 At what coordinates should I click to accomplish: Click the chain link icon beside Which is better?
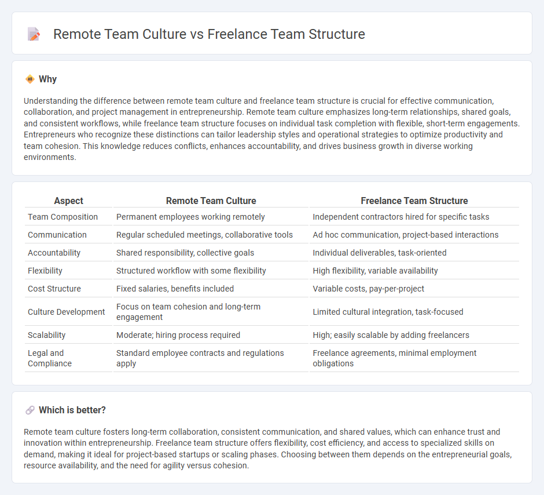click(30, 410)
